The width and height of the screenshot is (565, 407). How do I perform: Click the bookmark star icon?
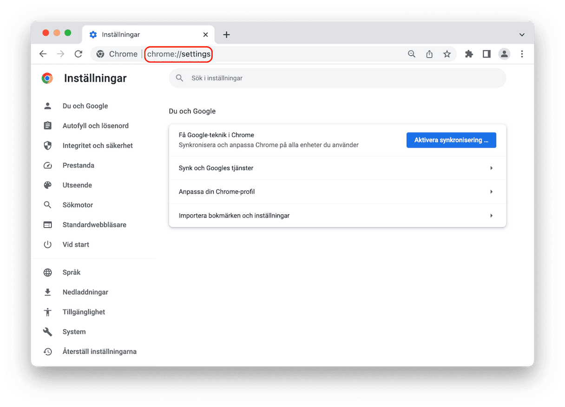click(x=447, y=54)
